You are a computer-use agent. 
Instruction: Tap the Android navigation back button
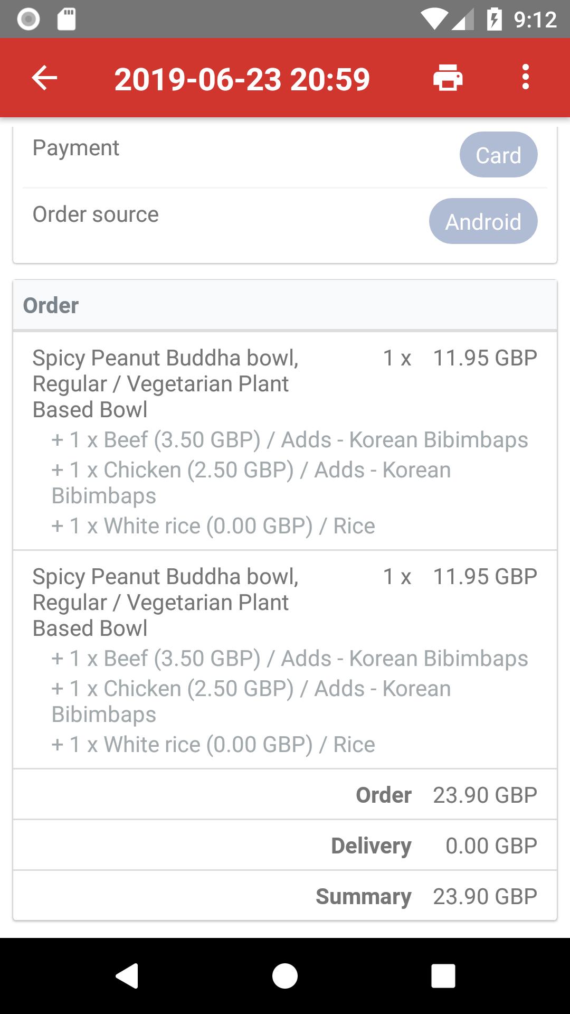click(x=127, y=975)
